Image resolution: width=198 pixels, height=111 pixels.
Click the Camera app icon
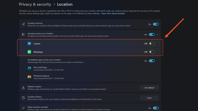tap(29, 44)
